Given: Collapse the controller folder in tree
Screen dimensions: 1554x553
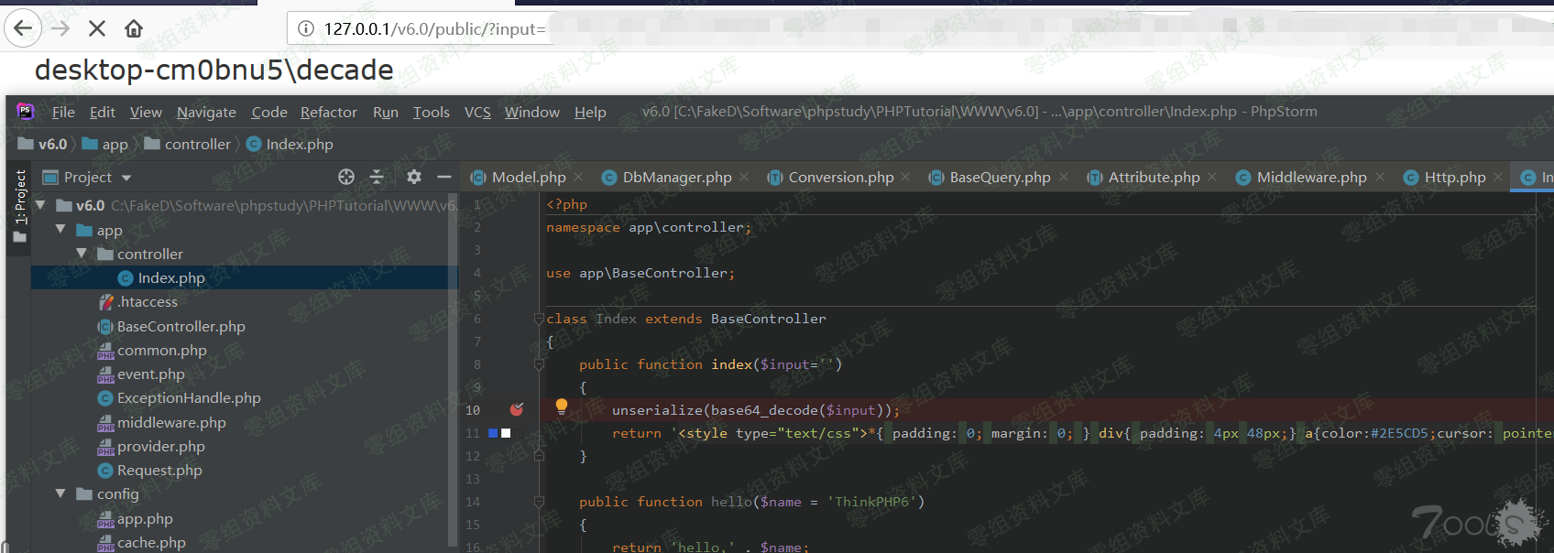Looking at the screenshot, I should 82,254.
